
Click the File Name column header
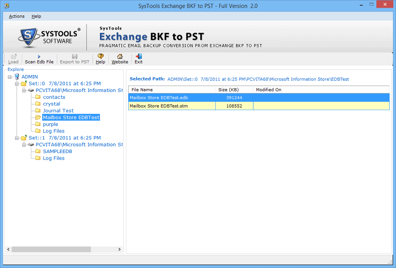coord(172,90)
